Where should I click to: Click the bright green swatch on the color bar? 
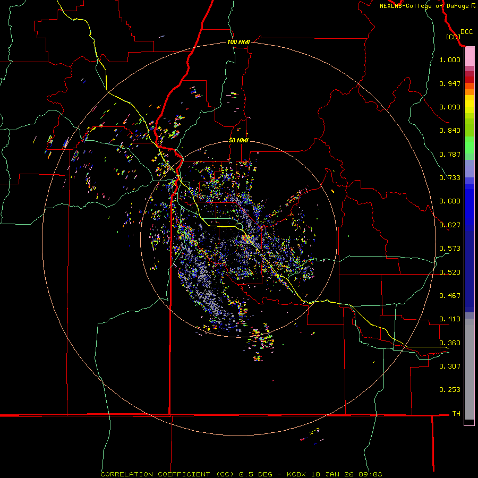469,145
